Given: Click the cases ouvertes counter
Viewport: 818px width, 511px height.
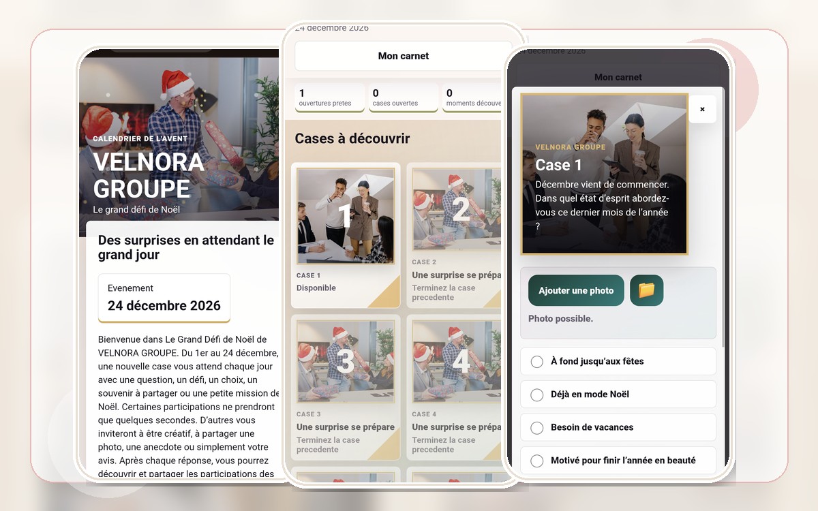Looking at the screenshot, I should pos(403,98).
